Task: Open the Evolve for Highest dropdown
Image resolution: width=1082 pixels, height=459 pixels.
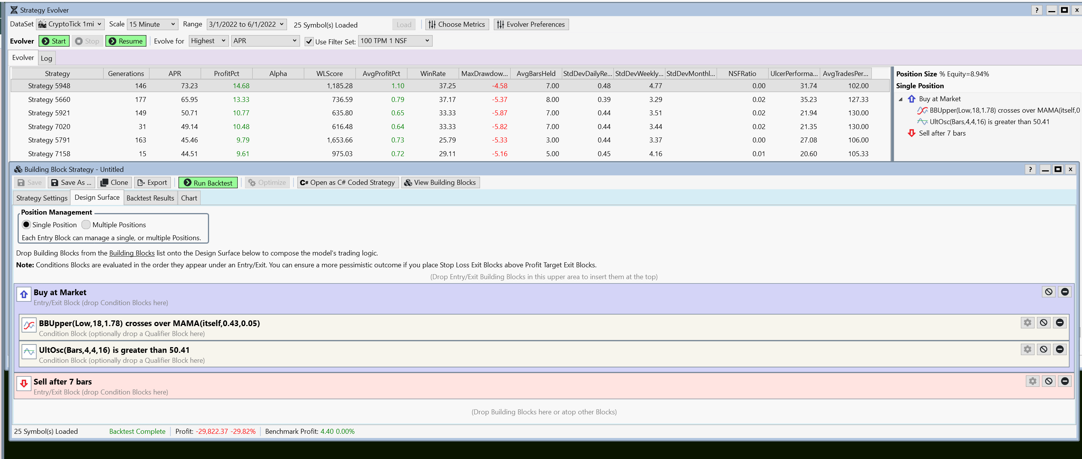Action: click(x=208, y=41)
